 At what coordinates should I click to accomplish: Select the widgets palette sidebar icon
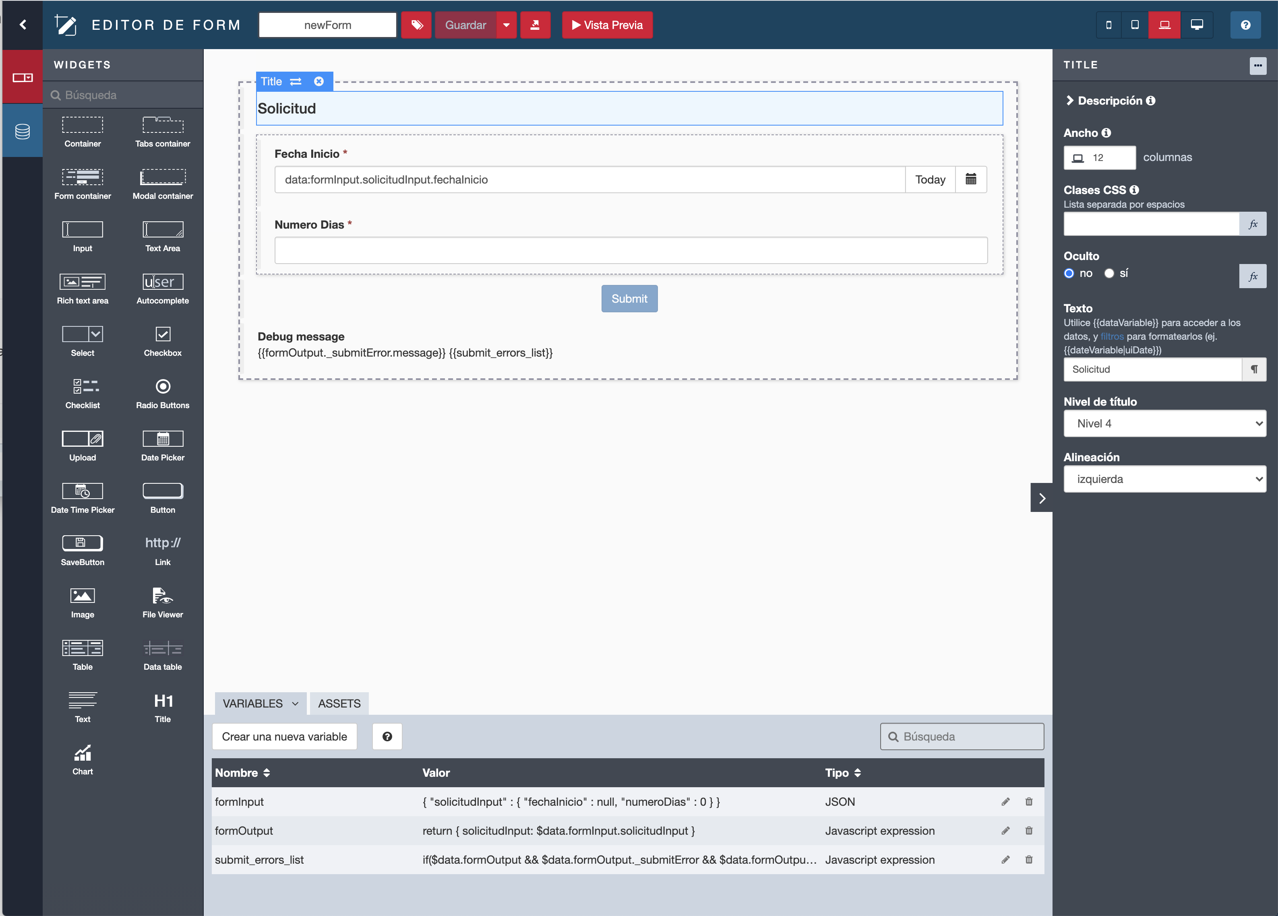23,77
